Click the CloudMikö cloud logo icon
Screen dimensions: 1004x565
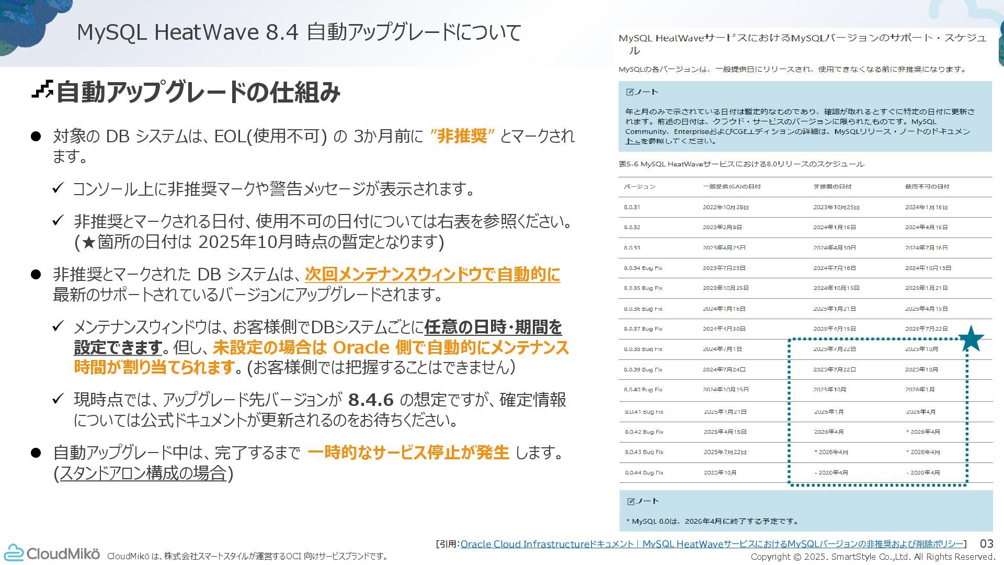pos(14,553)
